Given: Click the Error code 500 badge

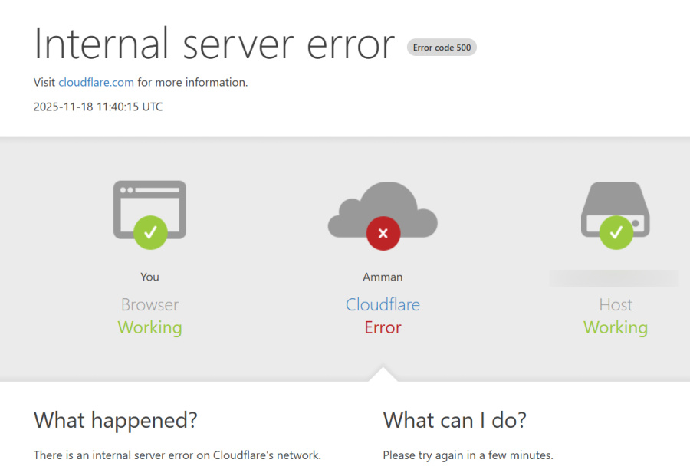Looking at the screenshot, I should tap(442, 48).
